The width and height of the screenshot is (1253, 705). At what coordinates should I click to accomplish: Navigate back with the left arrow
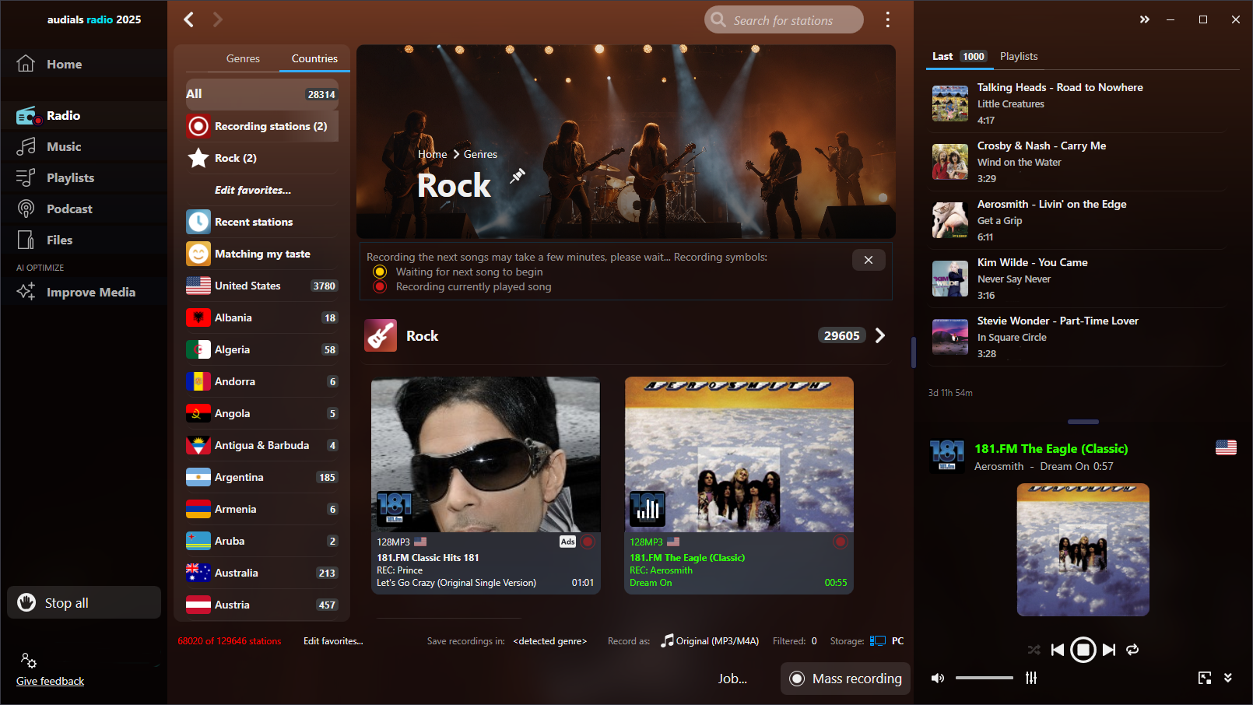[188, 19]
